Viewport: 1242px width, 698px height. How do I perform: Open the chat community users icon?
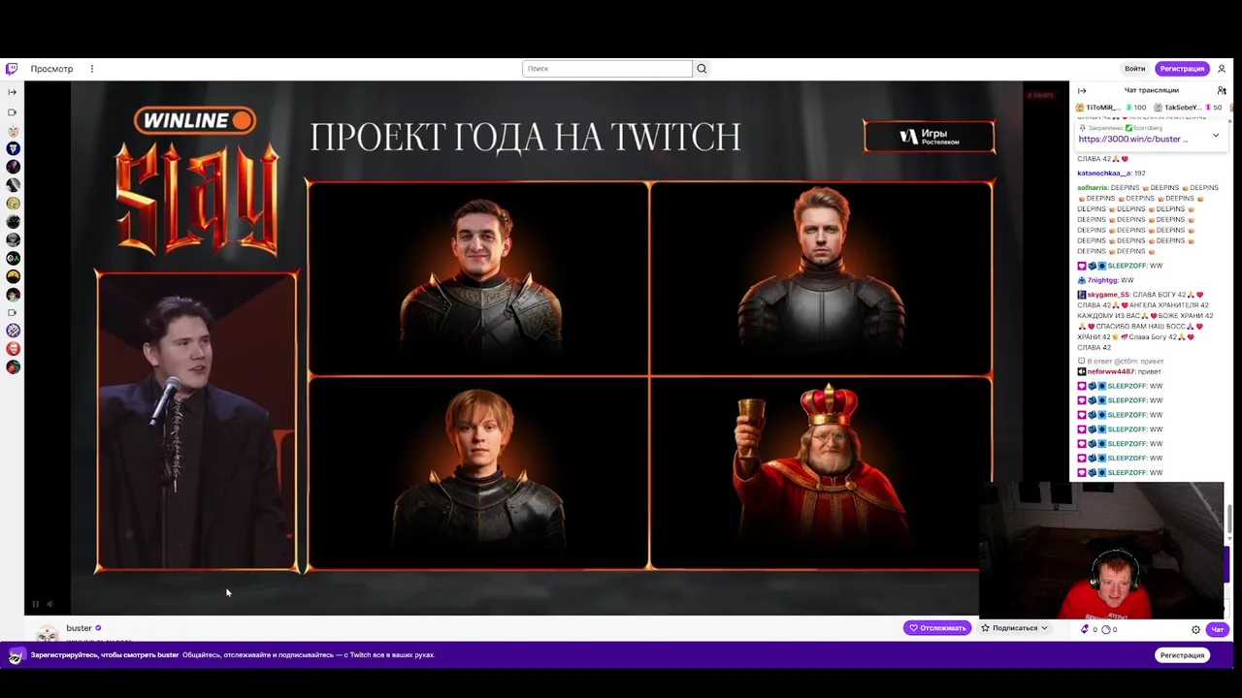[x=1222, y=90]
